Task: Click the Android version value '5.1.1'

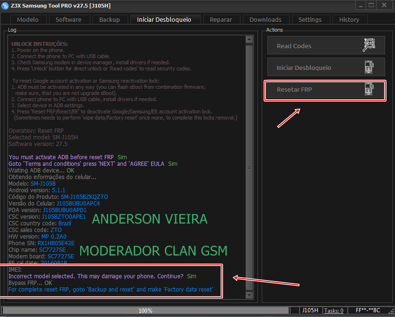Action: pos(59,190)
